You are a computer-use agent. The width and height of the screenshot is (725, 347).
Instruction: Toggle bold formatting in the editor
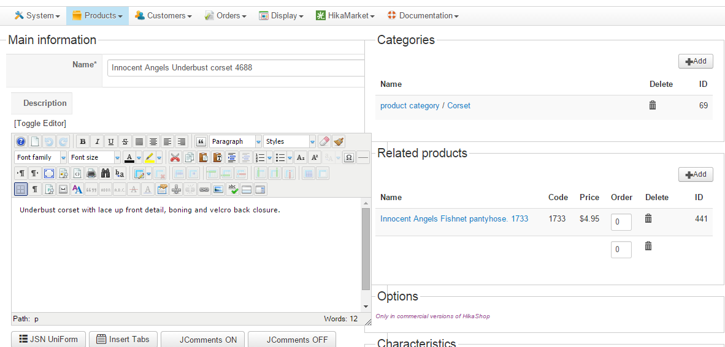point(83,141)
